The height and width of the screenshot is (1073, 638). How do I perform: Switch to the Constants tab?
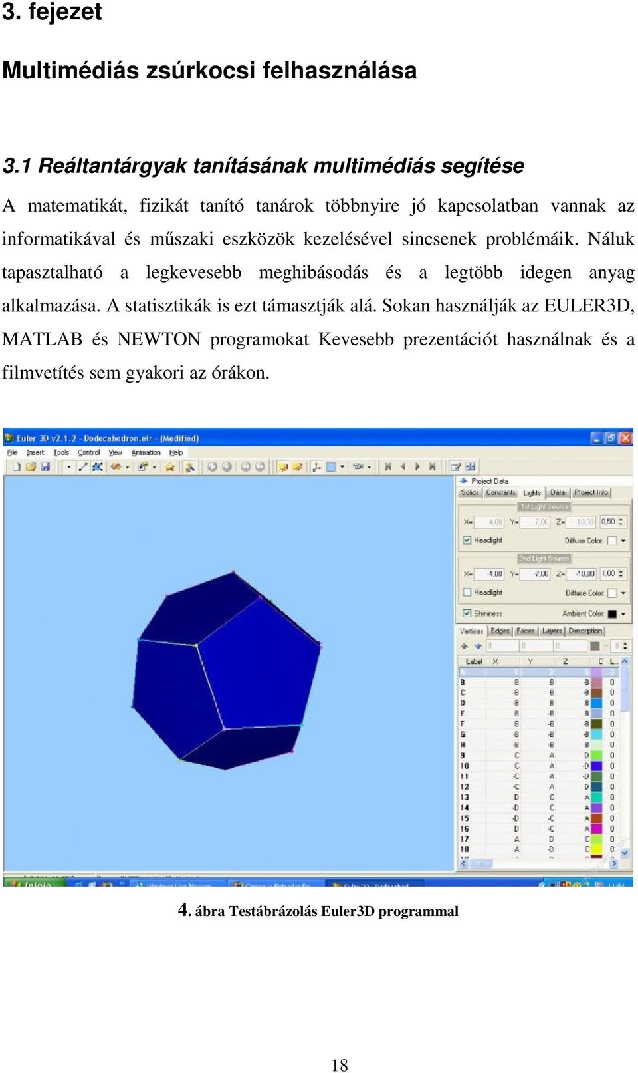click(x=501, y=492)
